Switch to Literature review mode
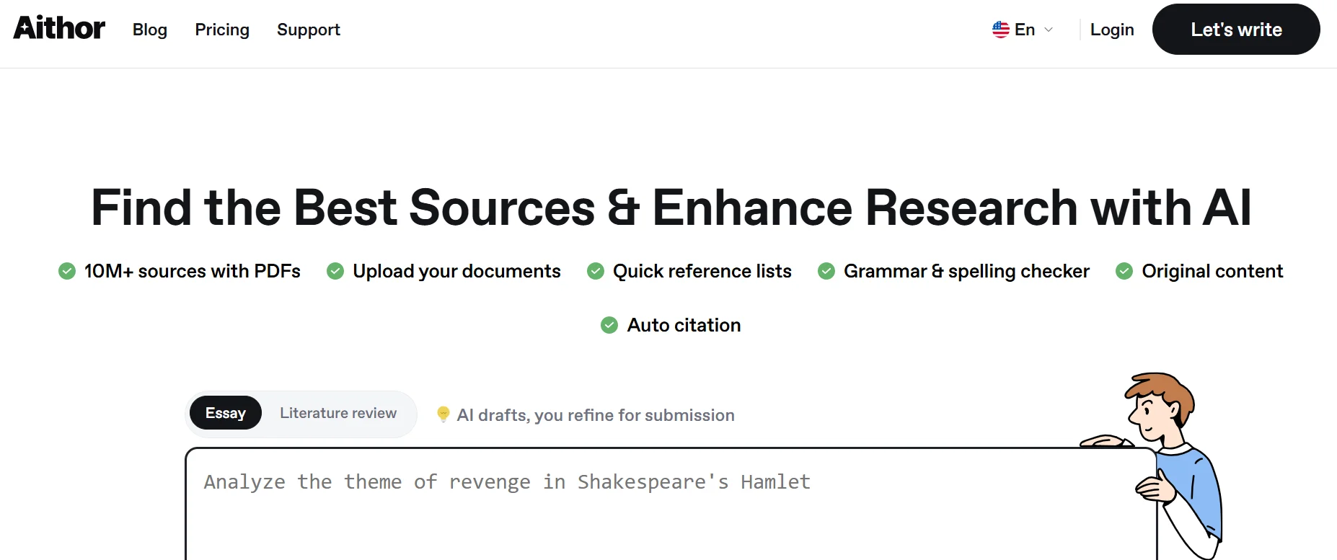The image size is (1337, 560). point(338,413)
